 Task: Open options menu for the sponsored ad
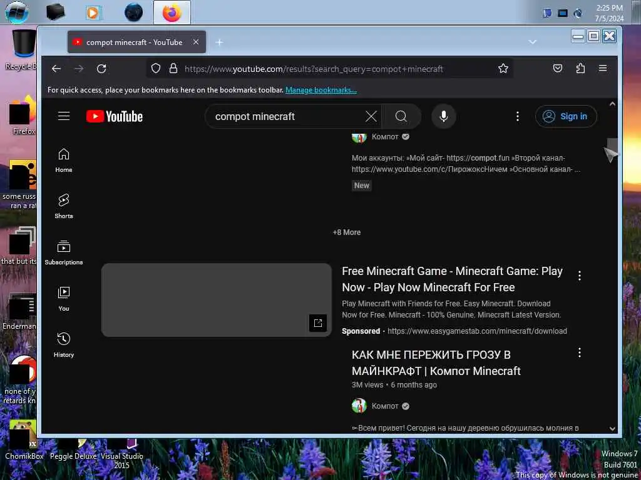point(580,276)
